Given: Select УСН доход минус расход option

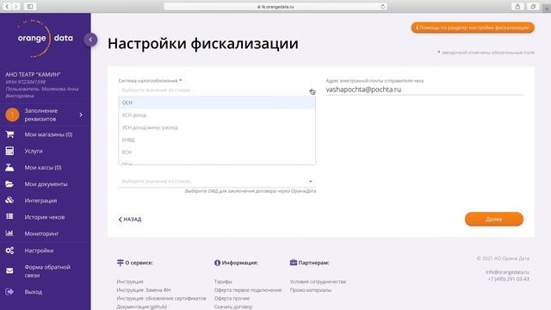Looking at the screenshot, I should 217,127.
